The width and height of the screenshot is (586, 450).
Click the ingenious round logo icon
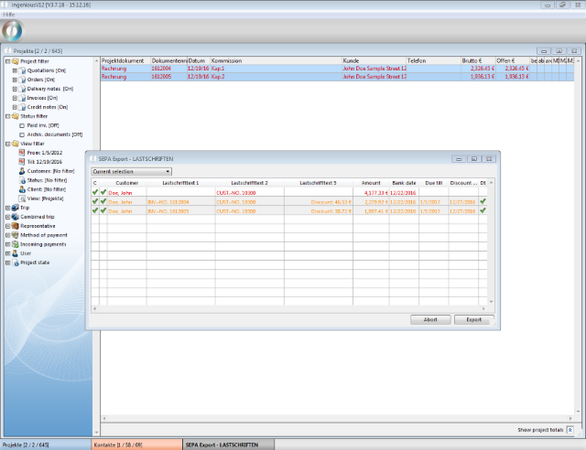point(12,31)
